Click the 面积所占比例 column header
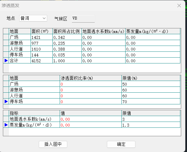Image resolution: width=187 pixels, height=152 pixels. click(67, 31)
